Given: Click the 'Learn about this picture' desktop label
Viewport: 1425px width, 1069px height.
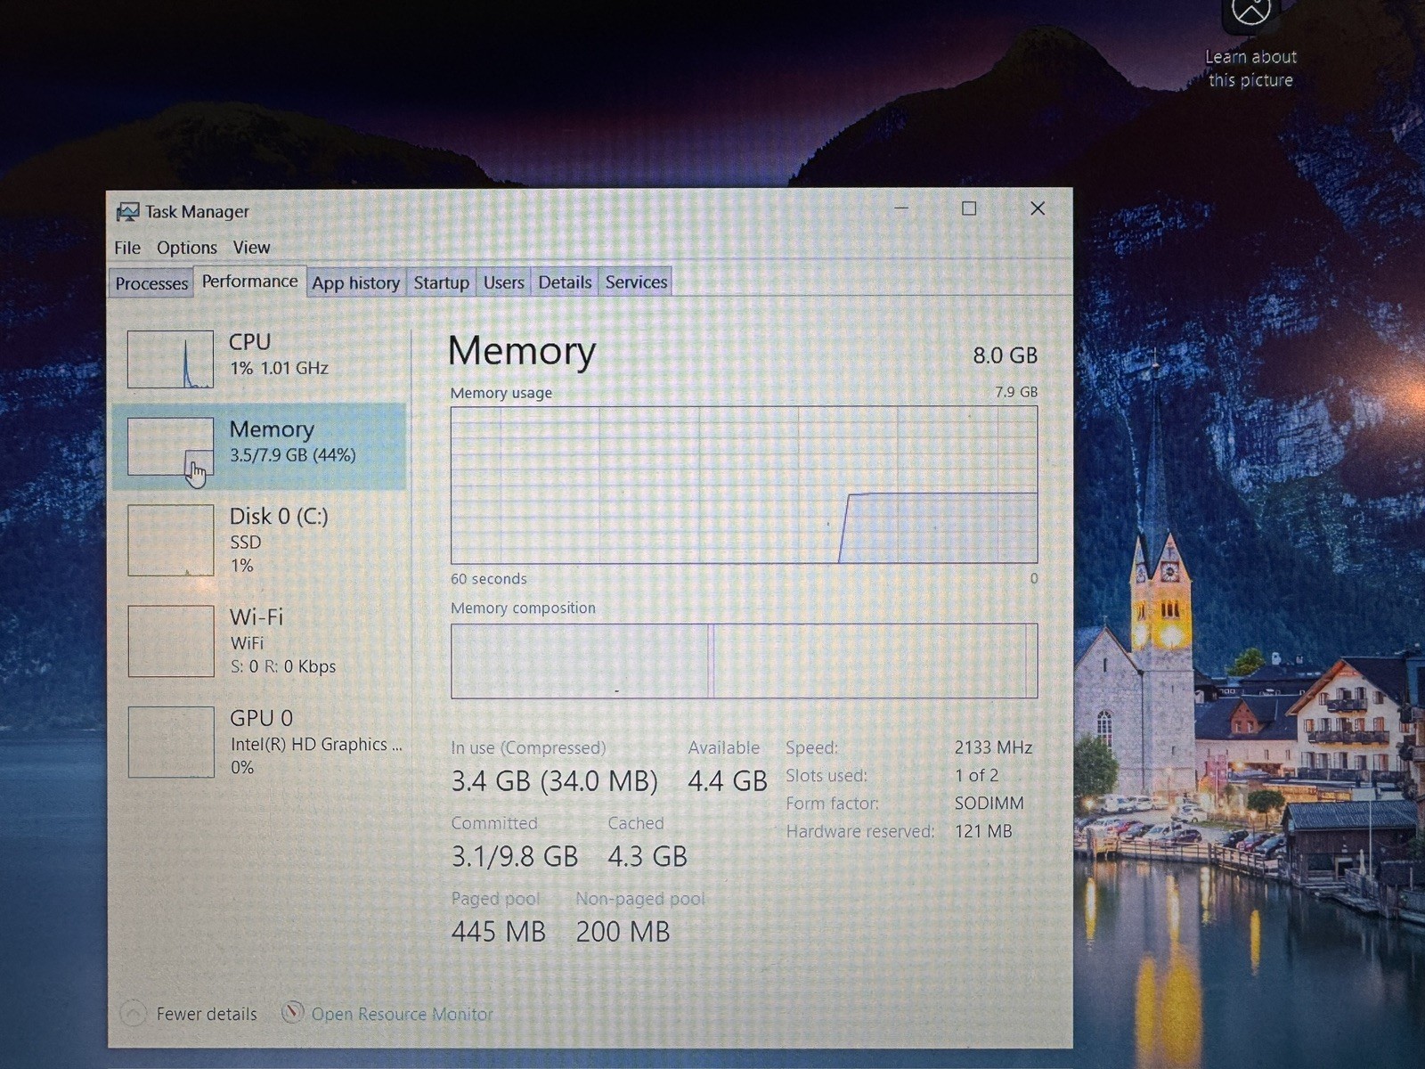Looking at the screenshot, I should point(1250,69).
